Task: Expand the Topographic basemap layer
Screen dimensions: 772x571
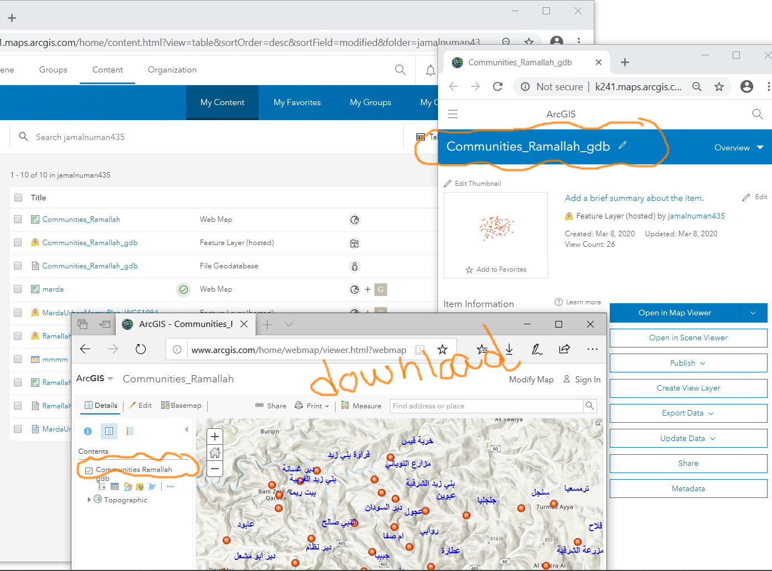Action: [89, 500]
